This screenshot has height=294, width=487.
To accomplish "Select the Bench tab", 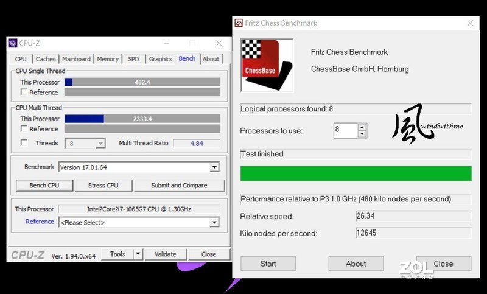I will pyautogui.click(x=187, y=58).
